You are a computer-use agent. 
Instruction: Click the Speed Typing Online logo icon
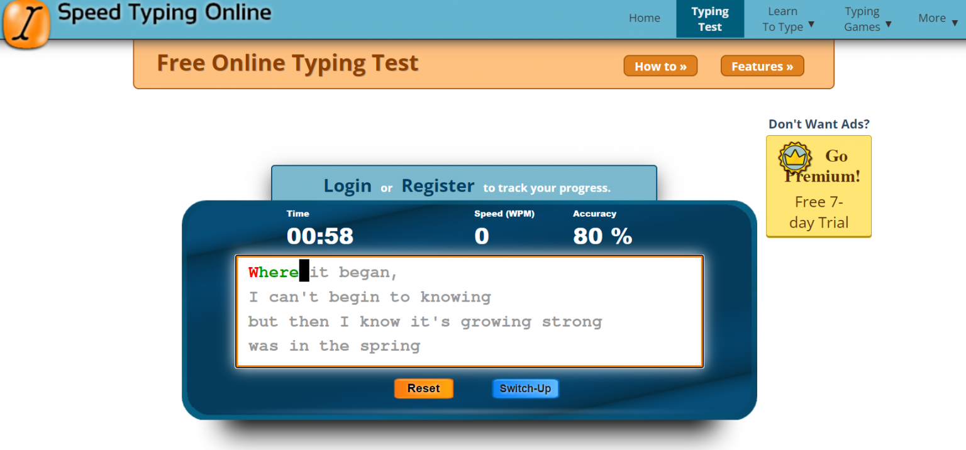click(x=26, y=25)
